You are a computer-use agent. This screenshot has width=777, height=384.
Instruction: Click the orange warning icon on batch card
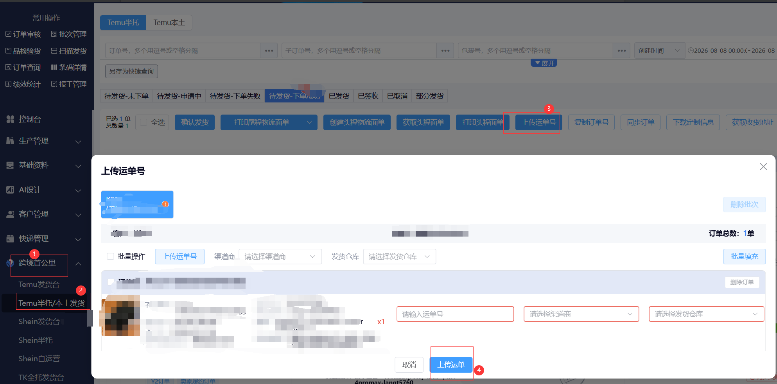pyautogui.click(x=165, y=204)
